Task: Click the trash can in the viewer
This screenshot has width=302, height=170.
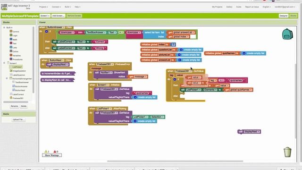Action: click(287, 152)
